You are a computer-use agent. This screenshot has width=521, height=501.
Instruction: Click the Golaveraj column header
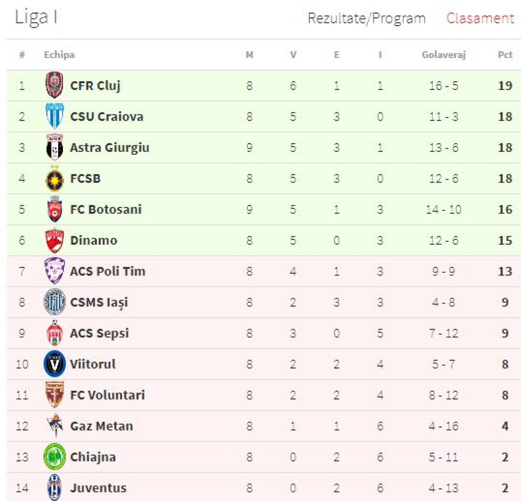[443, 55]
